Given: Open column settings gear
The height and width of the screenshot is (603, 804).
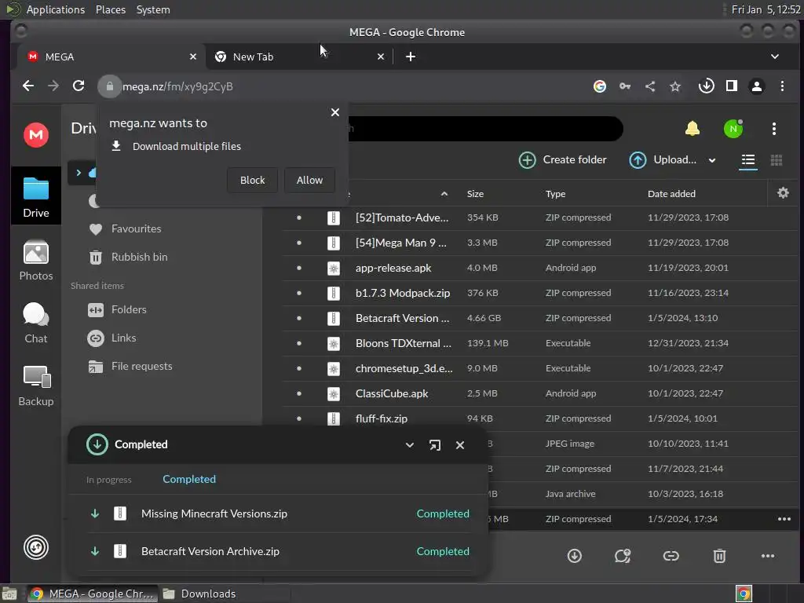Looking at the screenshot, I should (783, 193).
